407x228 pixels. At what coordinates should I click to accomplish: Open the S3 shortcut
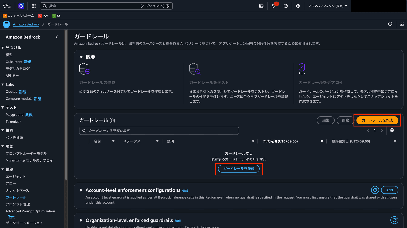56,16
